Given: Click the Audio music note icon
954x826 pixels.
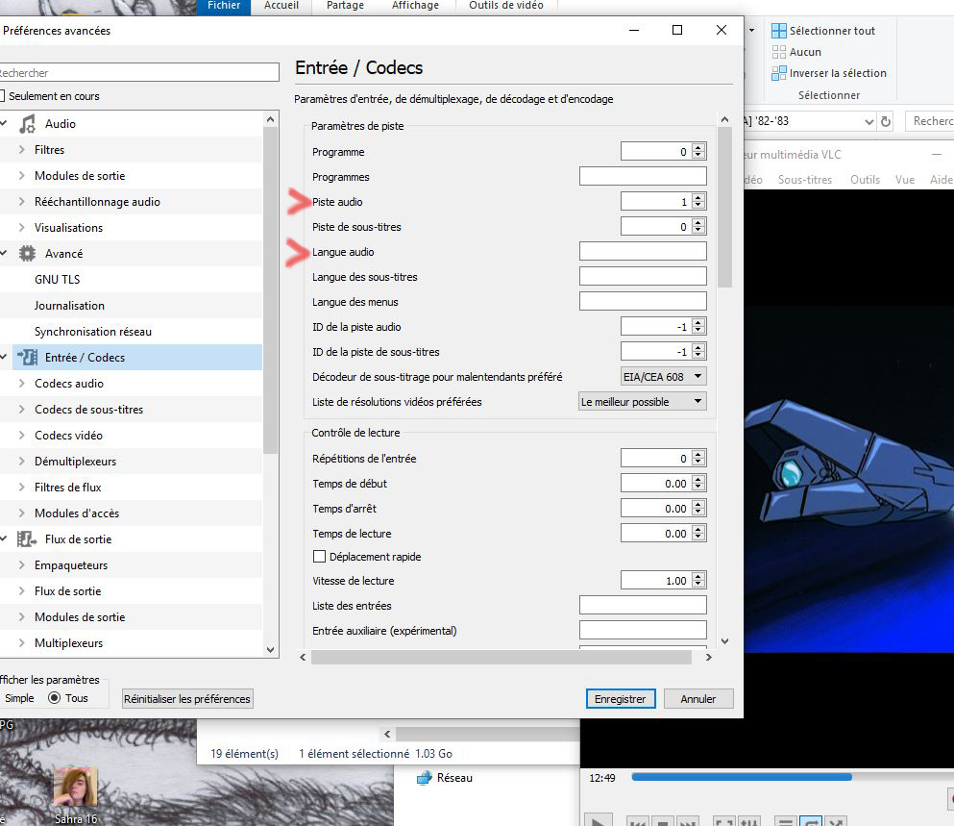Looking at the screenshot, I should [x=27, y=124].
